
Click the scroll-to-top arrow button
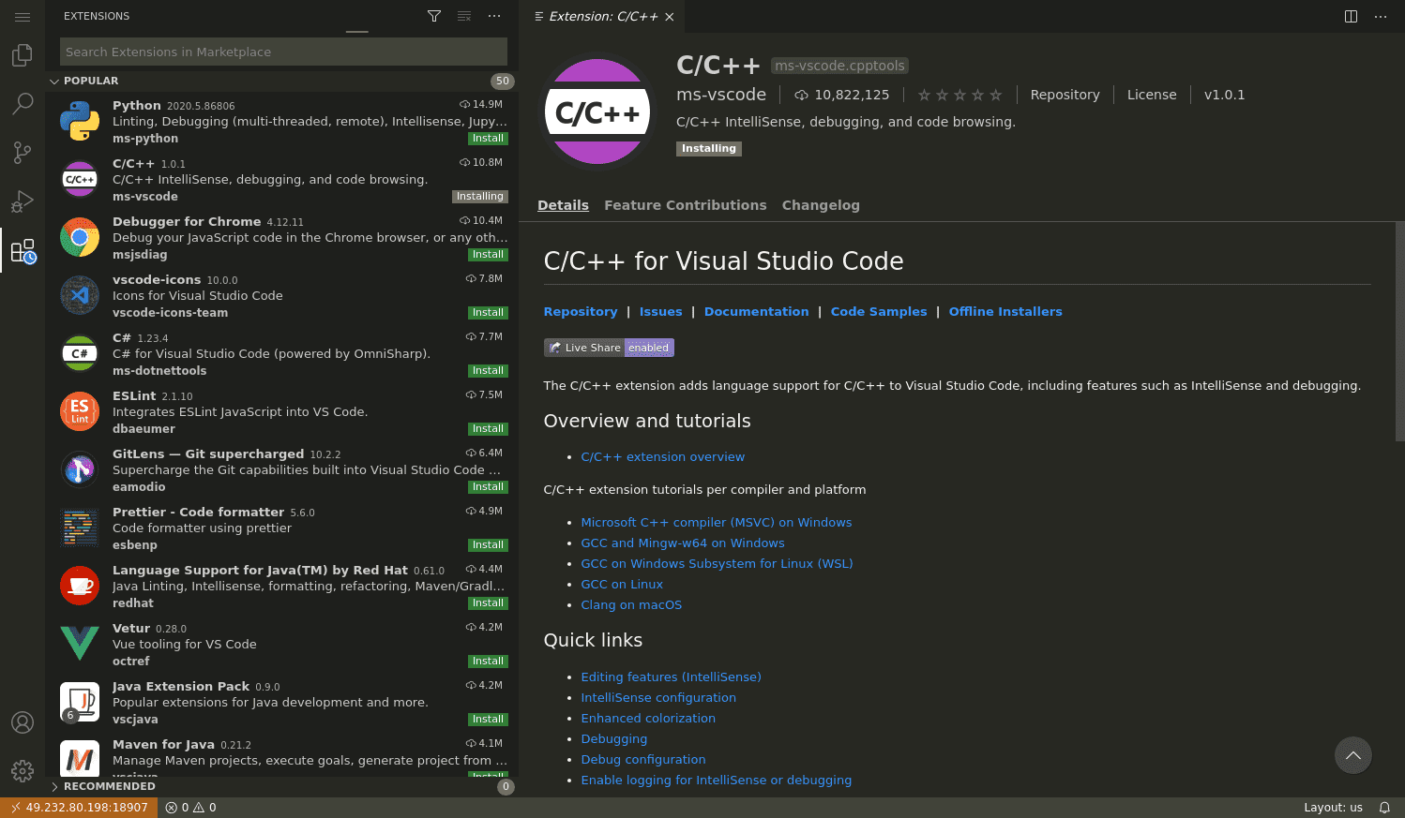[1353, 755]
